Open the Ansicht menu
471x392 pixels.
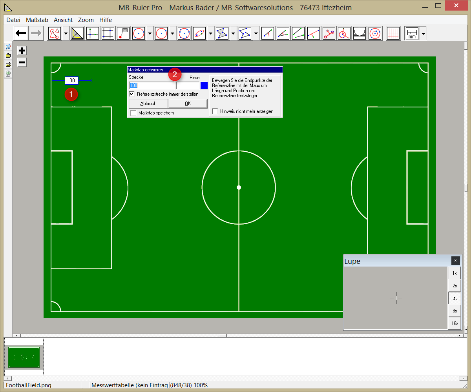click(x=63, y=20)
